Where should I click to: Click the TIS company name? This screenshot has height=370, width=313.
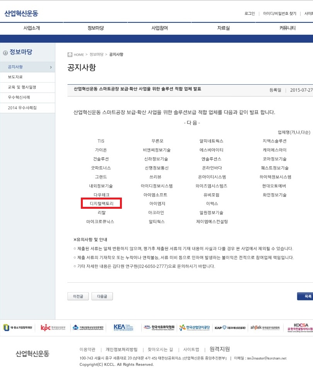101,141
